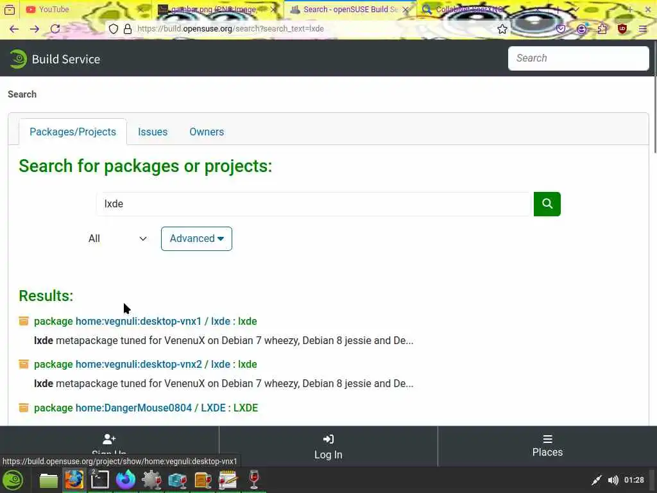Open the lxde package link under desktop-vnx1
Screen dimensions: 657x493
pos(221,321)
